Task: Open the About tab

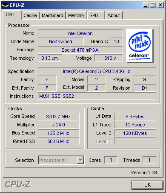Action: pyautogui.click(x=114, y=15)
